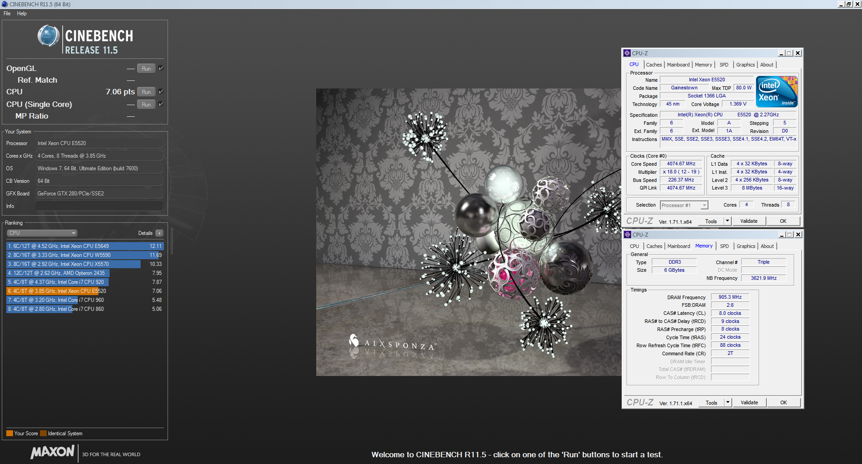Switch to Caches tab in upper CPU-Z
This screenshot has height=464, width=862.
(x=654, y=65)
